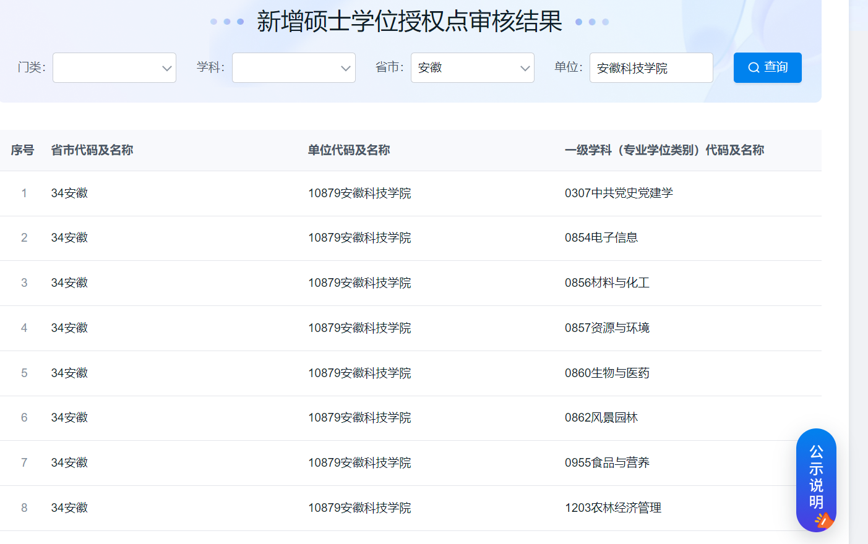This screenshot has height=544, width=868.
Task: Click 10879安徽科技学院 in row 1
Action: pos(359,193)
